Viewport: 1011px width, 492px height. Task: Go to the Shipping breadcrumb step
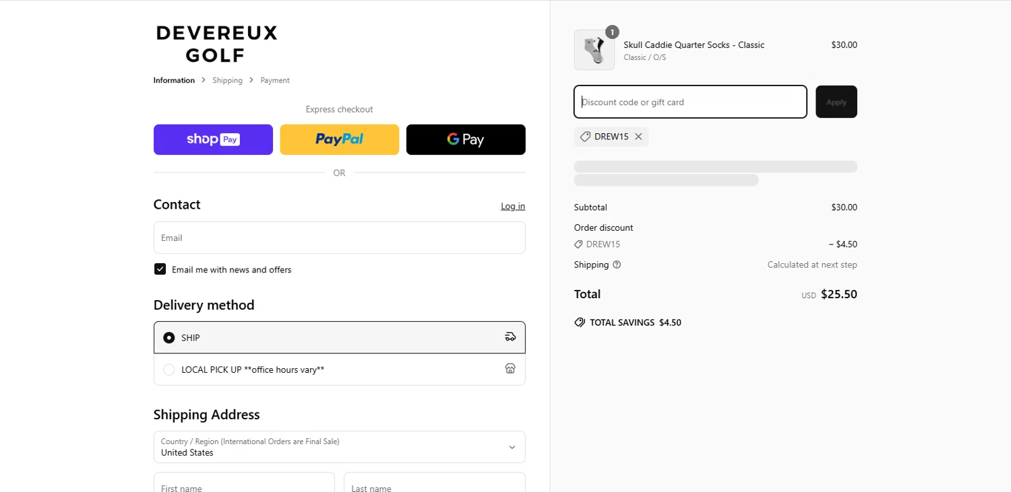[227, 80]
